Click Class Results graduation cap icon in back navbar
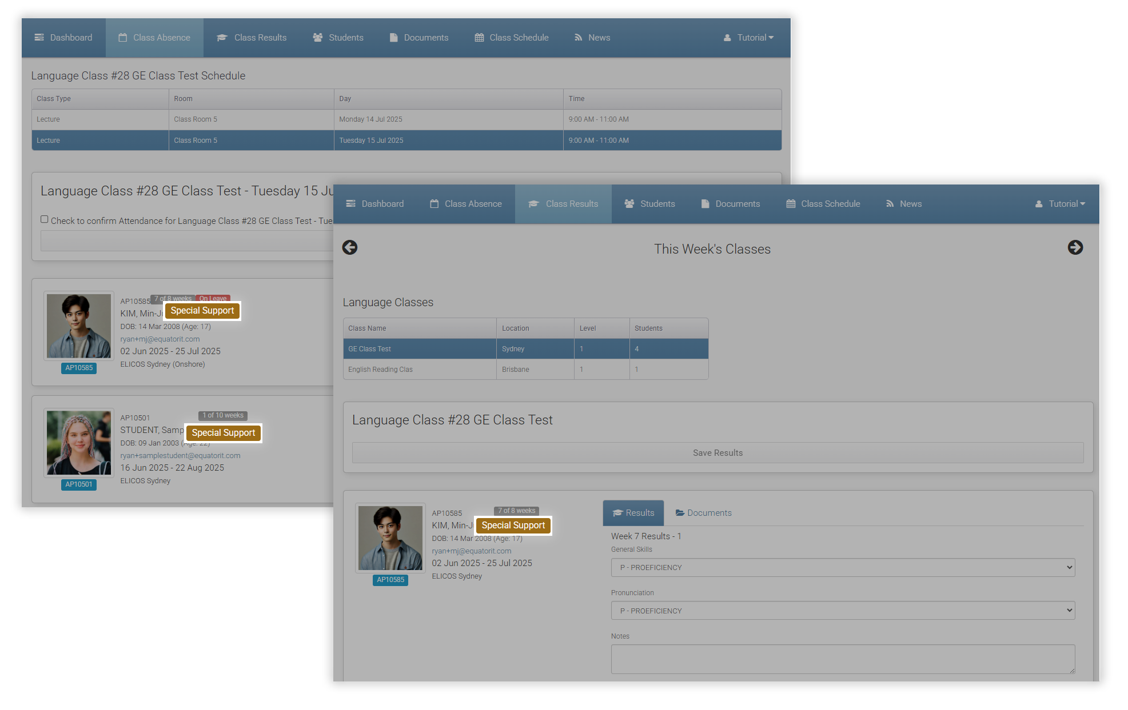1128x710 pixels. click(222, 38)
